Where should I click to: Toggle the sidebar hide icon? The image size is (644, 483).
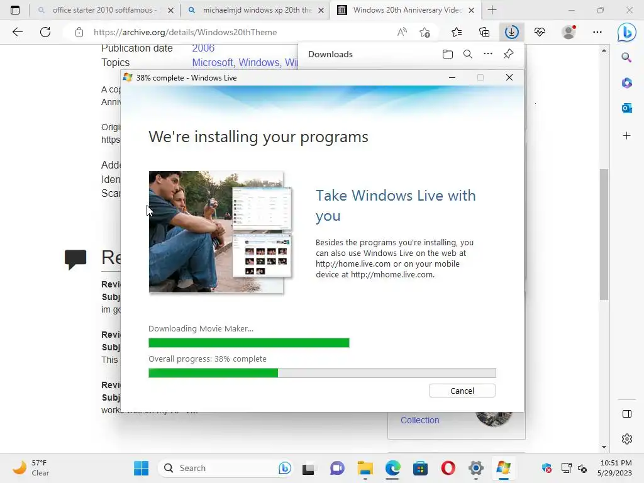tap(627, 414)
